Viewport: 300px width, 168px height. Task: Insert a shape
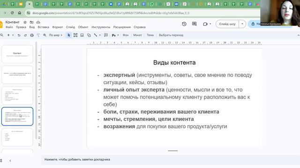click(89, 35)
